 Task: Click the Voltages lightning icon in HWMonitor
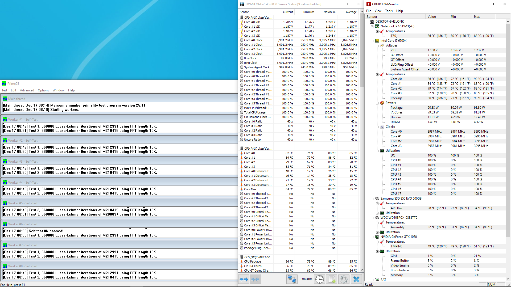(382, 45)
